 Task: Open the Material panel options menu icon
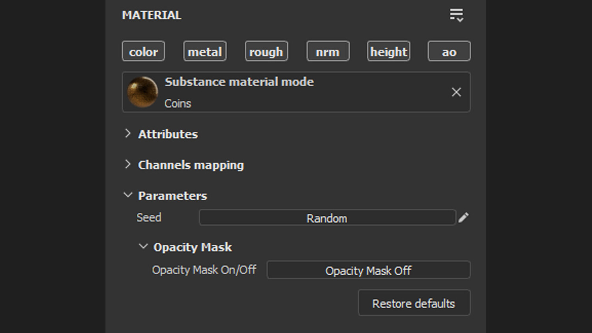tap(456, 15)
